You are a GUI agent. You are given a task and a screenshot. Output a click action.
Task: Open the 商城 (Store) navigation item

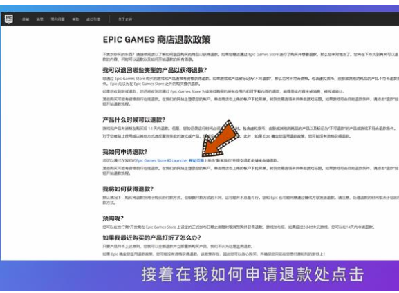click(26, 19)
